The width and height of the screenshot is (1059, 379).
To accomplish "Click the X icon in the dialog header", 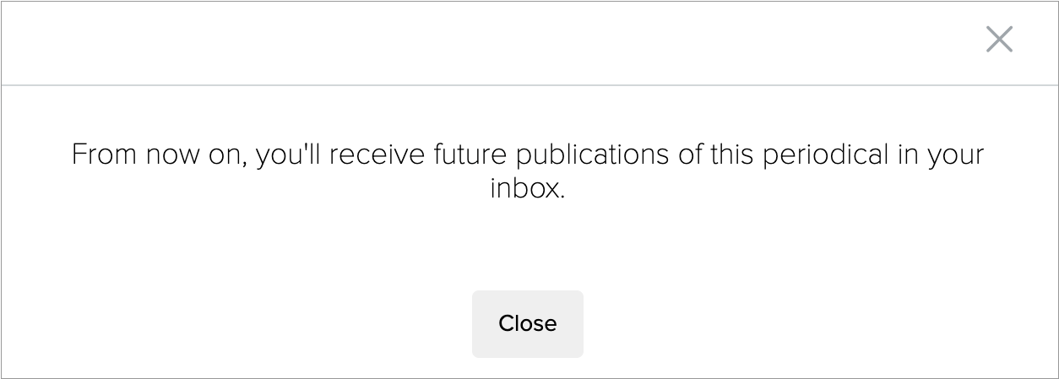I will [x=999, y=39].
